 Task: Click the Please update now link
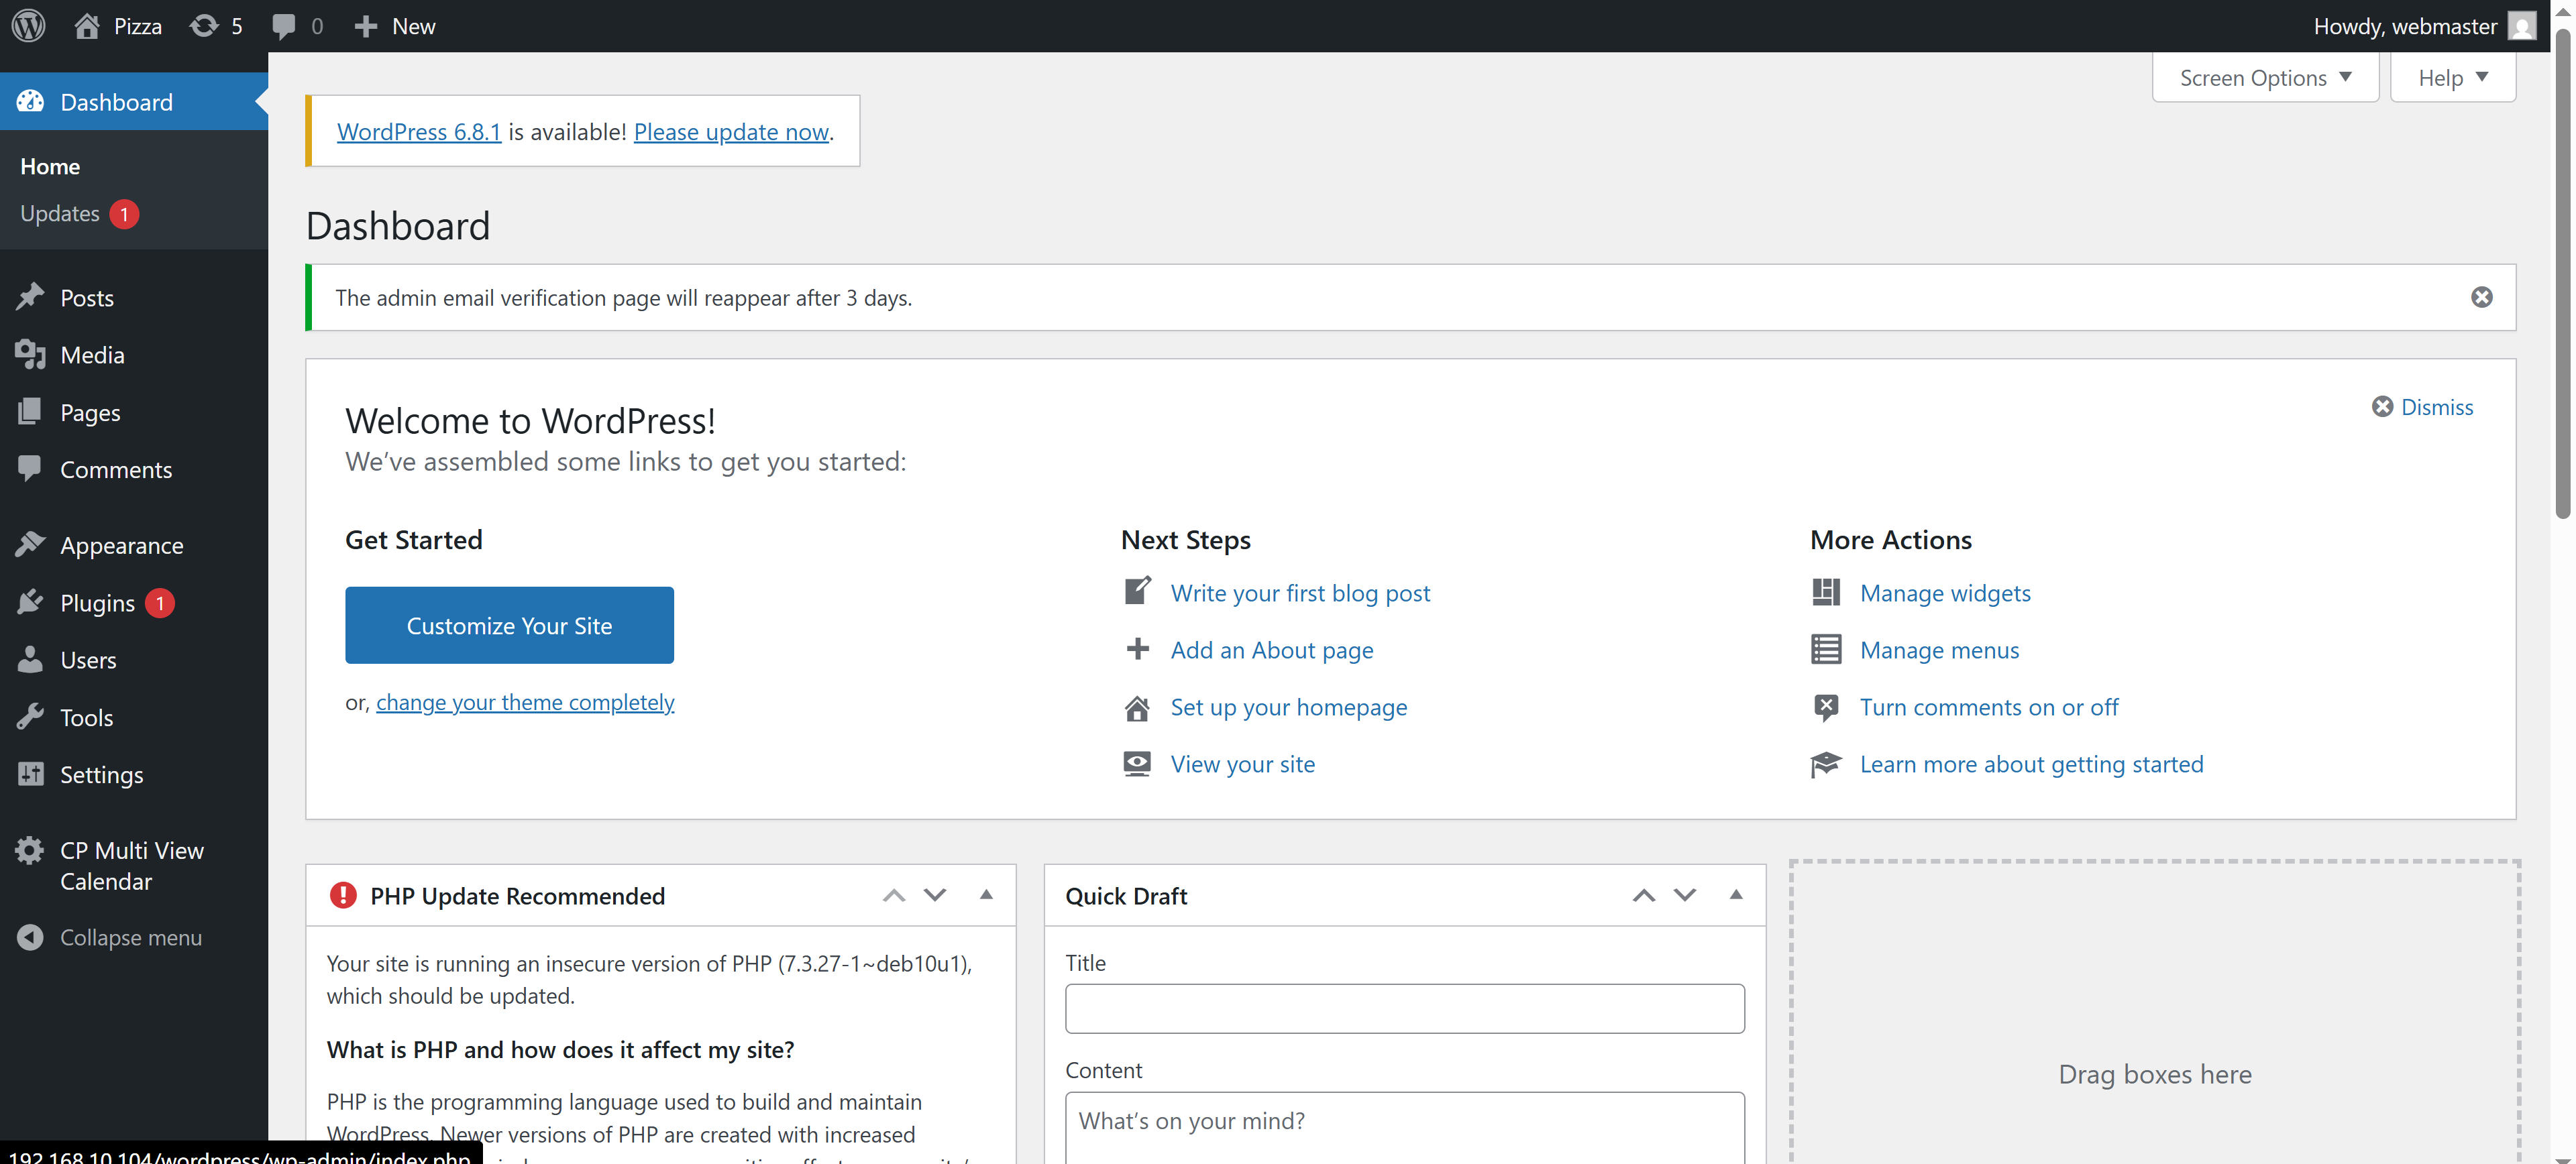pyautogui.click(x=731, y=131)
